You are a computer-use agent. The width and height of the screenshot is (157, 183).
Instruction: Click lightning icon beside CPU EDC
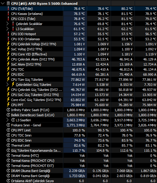pyautogui.click(x=8, y=74)
